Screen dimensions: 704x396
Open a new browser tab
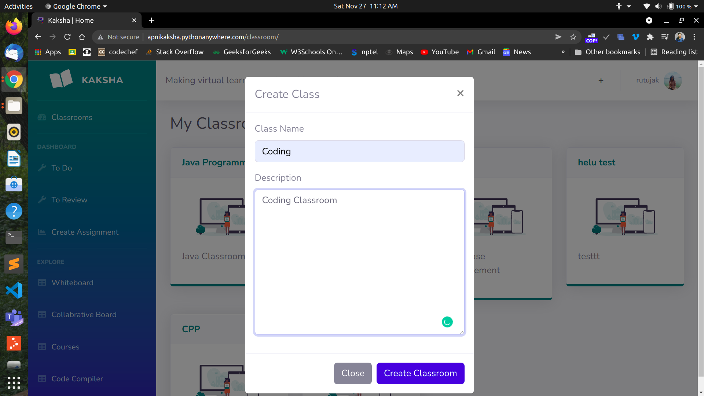click(151, 21)
